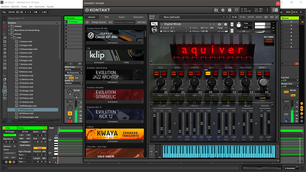Viewport: 306px width, 172px height.
Task: Click the Kontakt panic exclamation icon
Action: (x=267, y=10)
